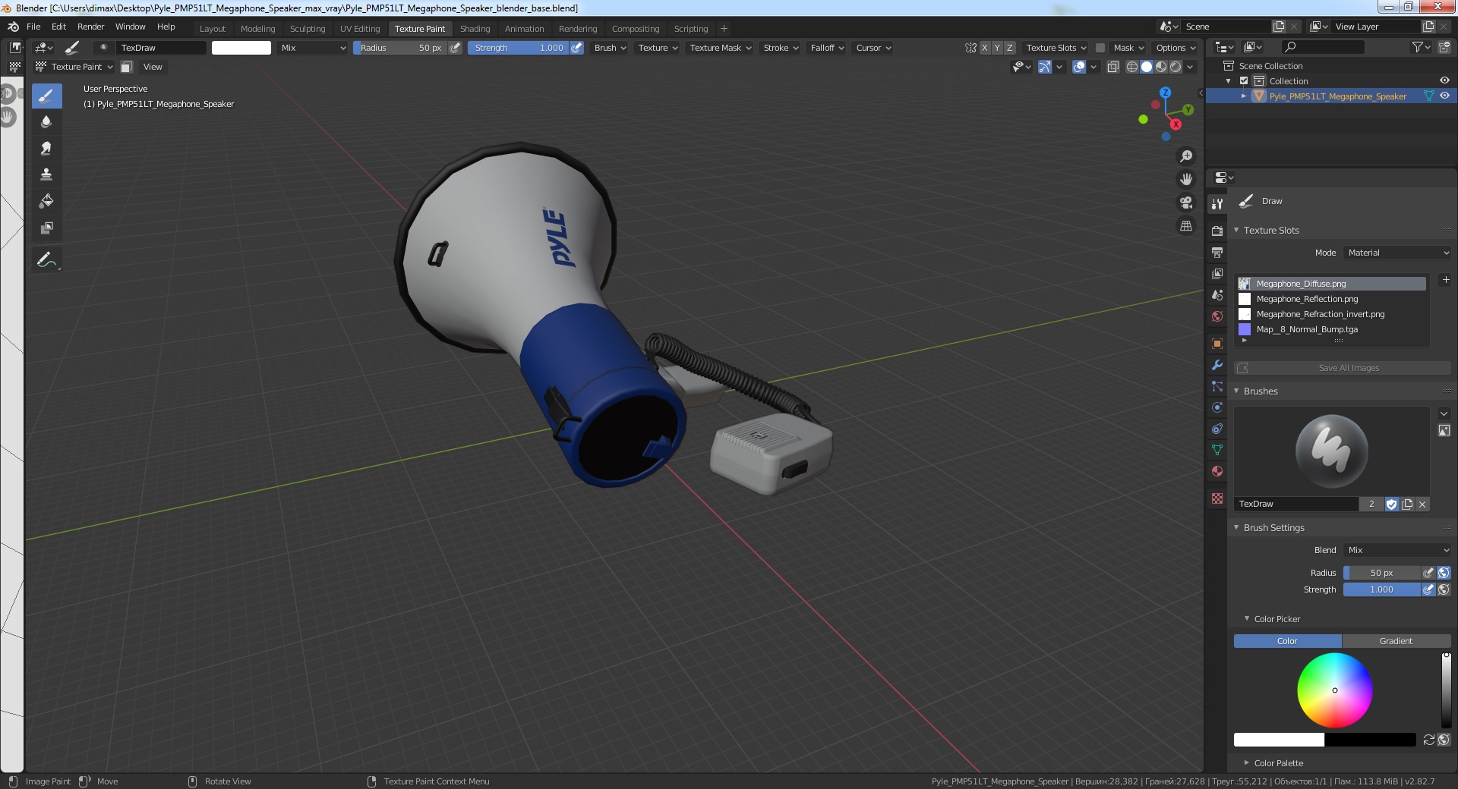Expand Pyle_PMP51LT_Megaphone_Speaker tree item
1458x789 pixels.
1243,96
